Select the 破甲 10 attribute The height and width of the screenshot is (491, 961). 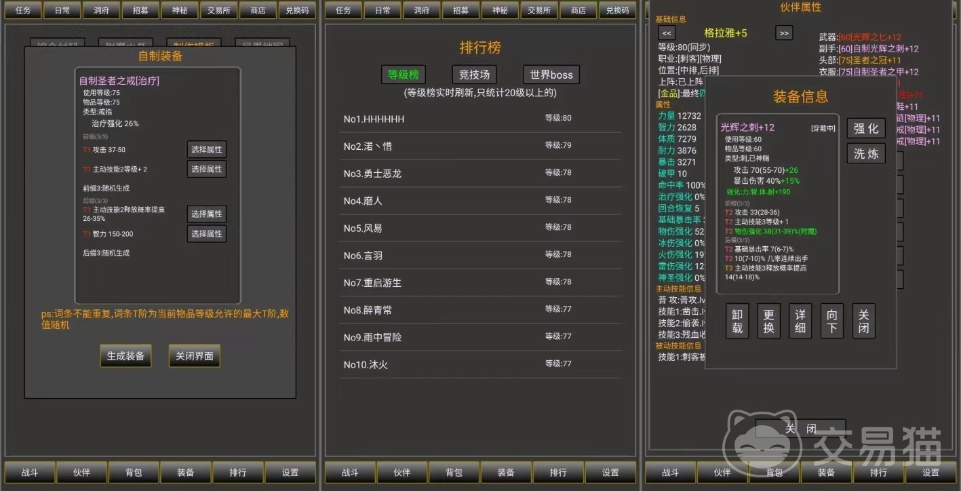[x=672, y=174]
